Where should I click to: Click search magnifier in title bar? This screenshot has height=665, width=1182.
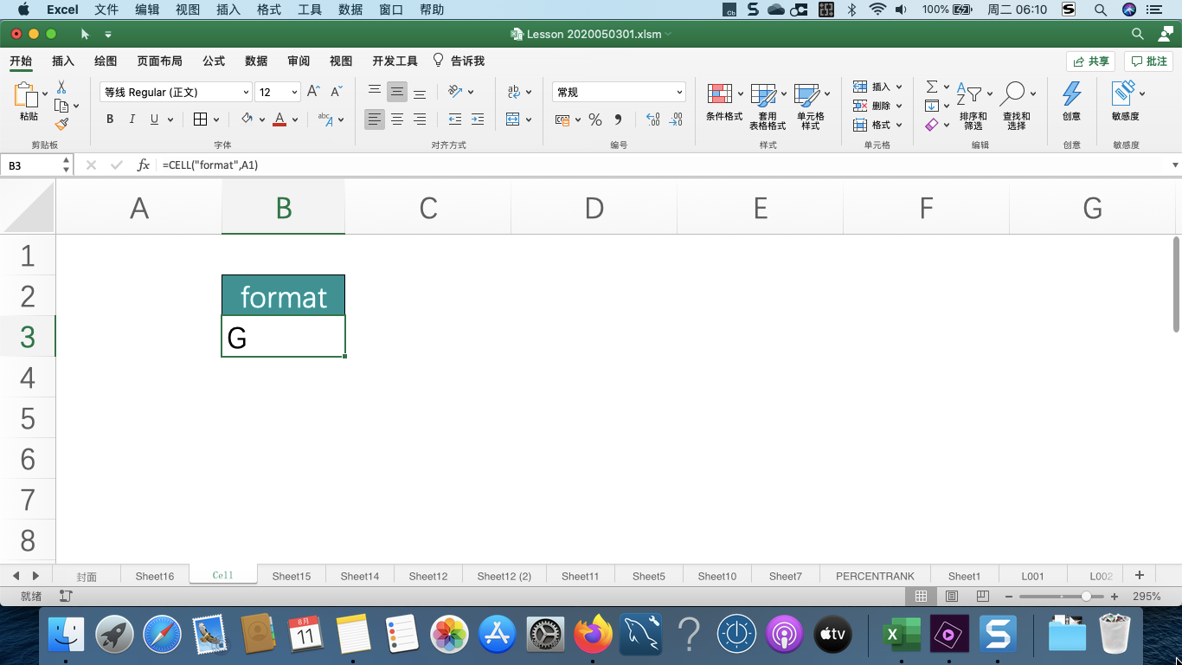point(1138,34)
